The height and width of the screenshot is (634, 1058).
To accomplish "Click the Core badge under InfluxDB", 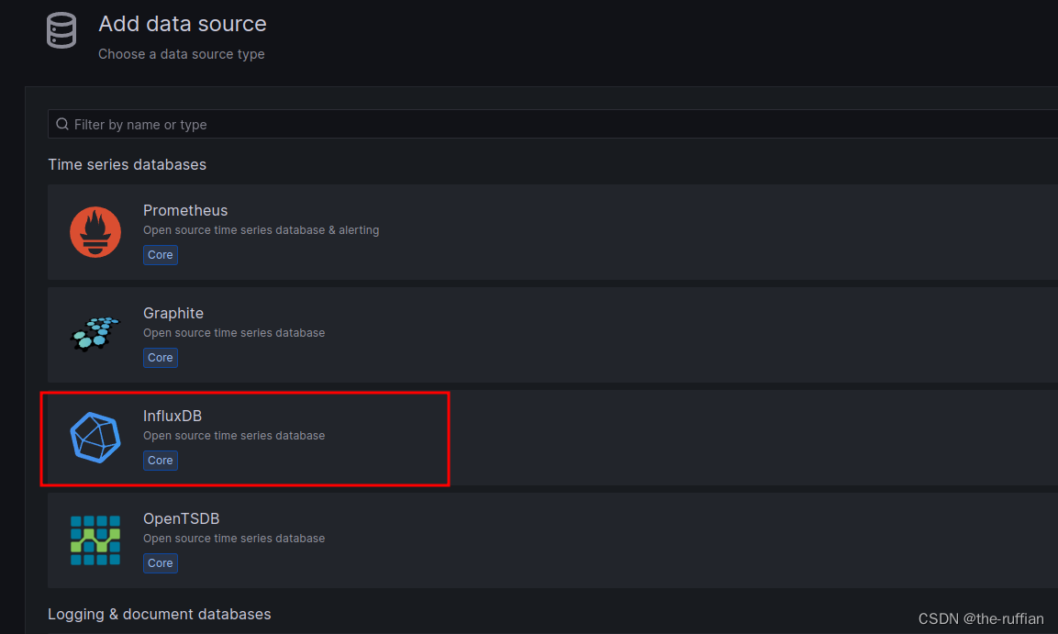I will [x=160, y=461].
